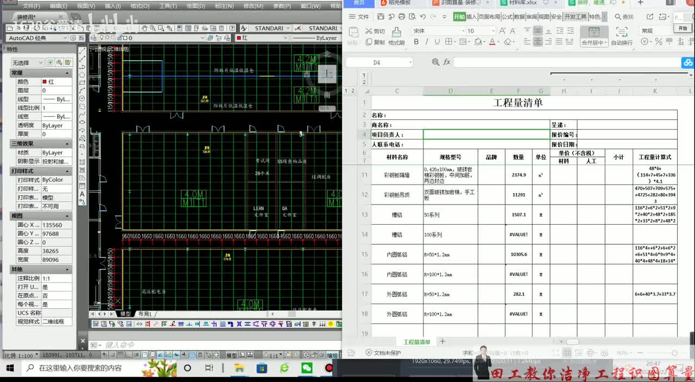Click the add new sheet plus button

tap(442, 341)
